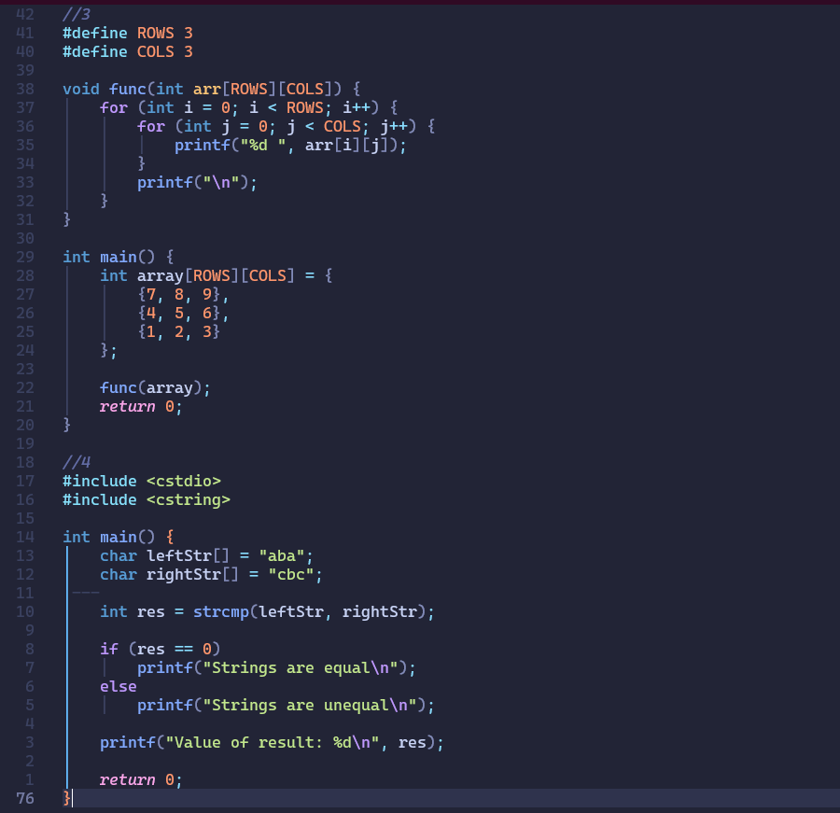Click the strcmp(leftStr, rightStr) line
840x813 pixels.
[x=267, y=612]
